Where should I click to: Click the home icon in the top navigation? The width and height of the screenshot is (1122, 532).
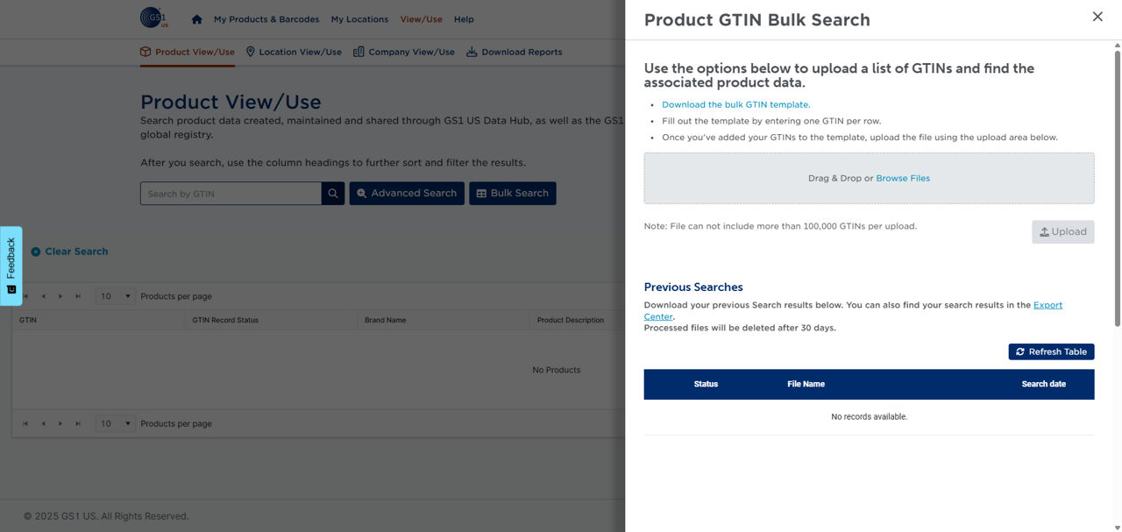click(196, 19)
